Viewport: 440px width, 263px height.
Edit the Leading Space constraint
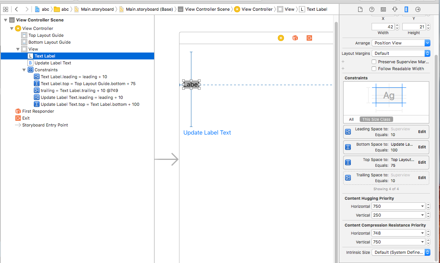click(x=422, y=131)
